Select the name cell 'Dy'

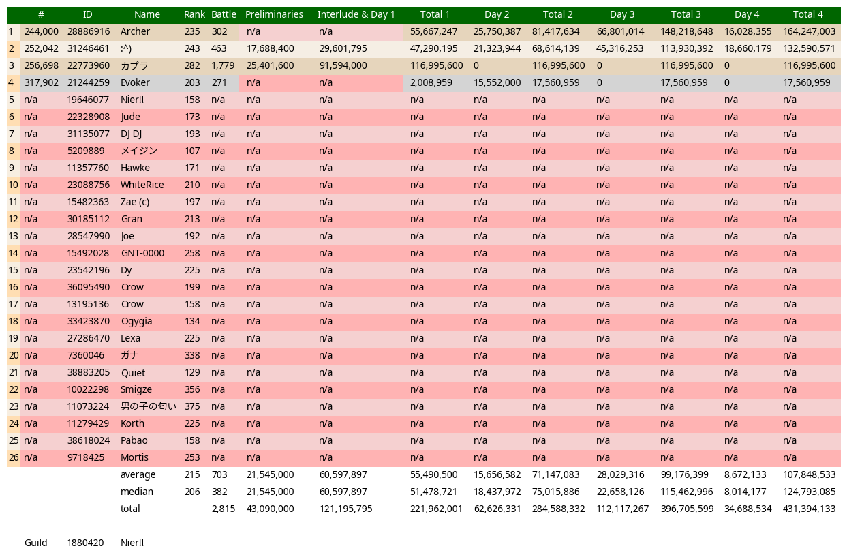(x=126, y=270)
